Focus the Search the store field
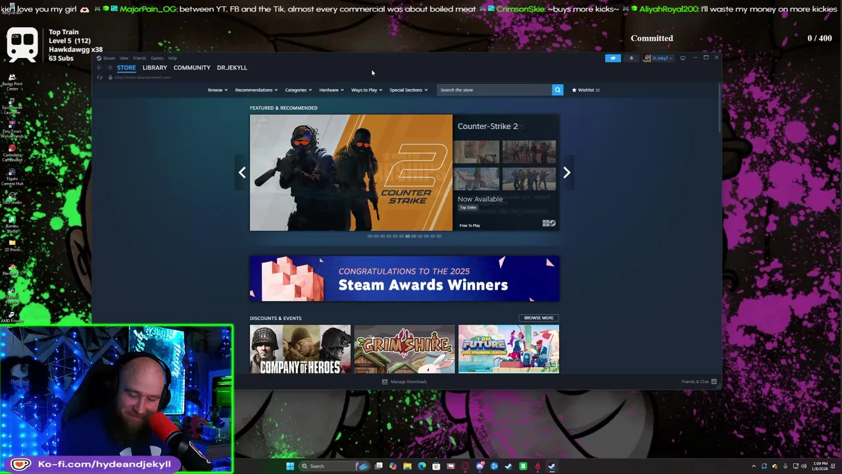Screen dimensions: 842x474 coord(494,90)
